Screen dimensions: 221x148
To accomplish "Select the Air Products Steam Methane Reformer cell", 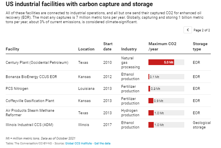I will click(30, 113).
